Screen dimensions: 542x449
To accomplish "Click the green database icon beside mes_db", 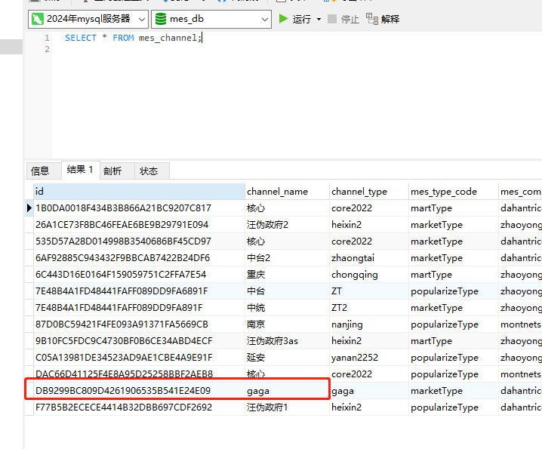I will pos(161,19).
